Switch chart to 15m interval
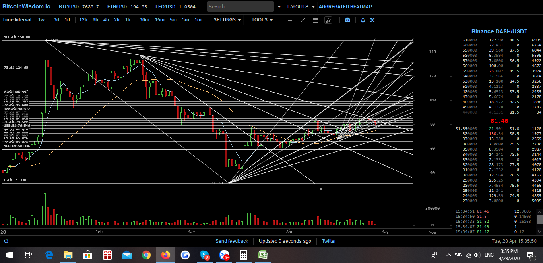 [159, 20]
